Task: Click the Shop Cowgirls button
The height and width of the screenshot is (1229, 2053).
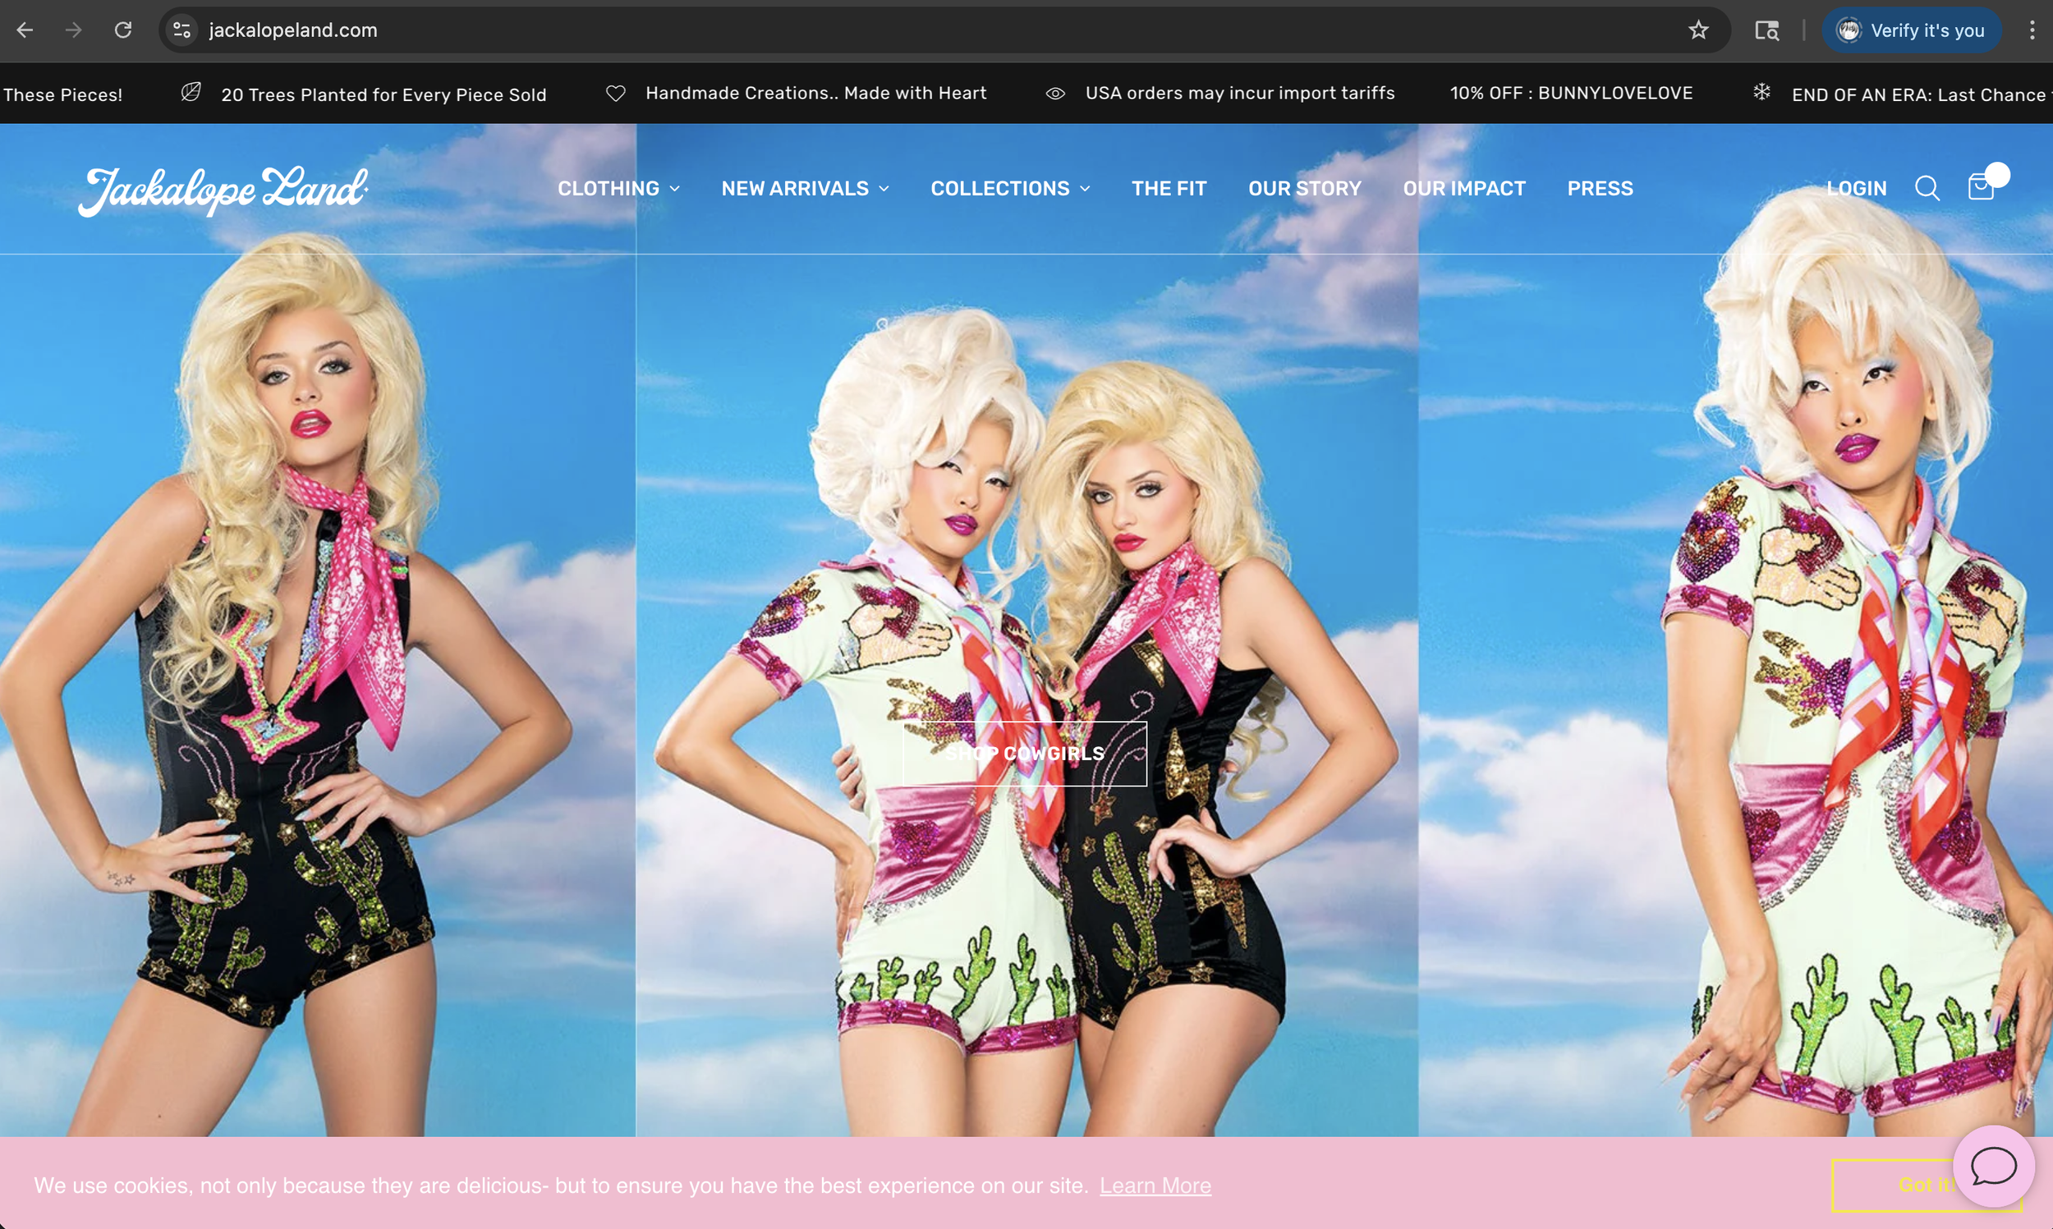Action: pos(1024,754)
